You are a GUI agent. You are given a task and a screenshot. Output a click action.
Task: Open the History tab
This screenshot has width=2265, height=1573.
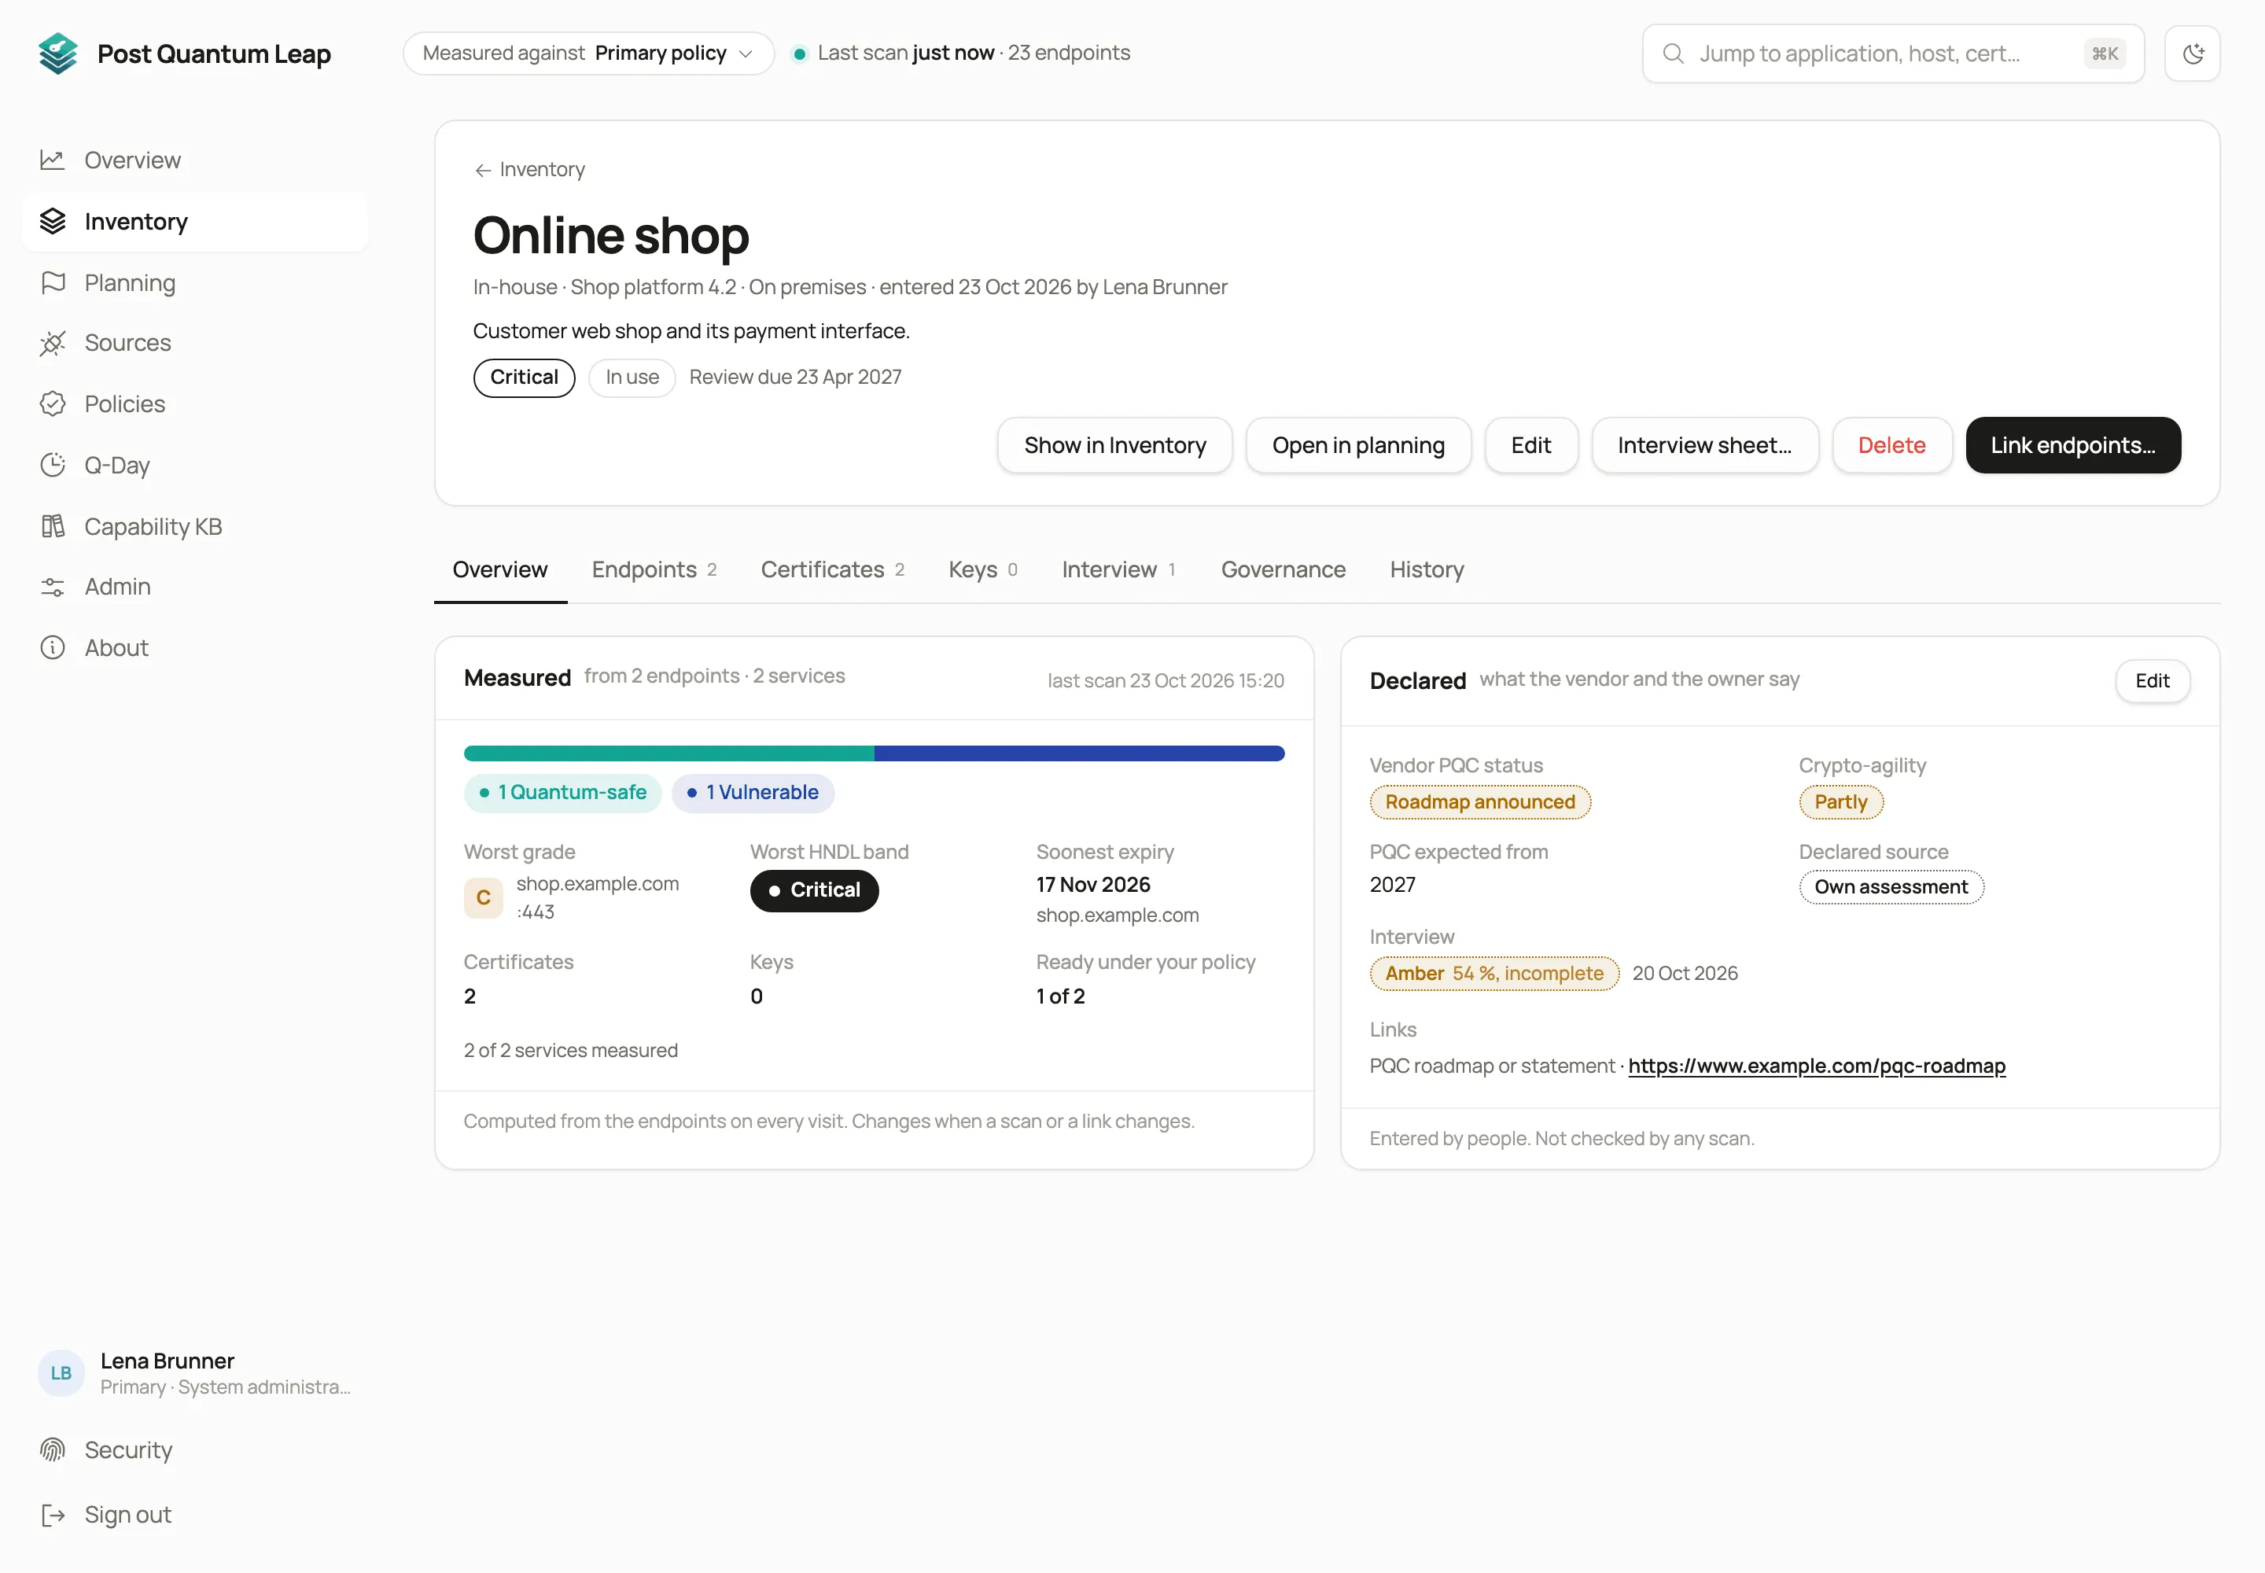point(1426,569)
